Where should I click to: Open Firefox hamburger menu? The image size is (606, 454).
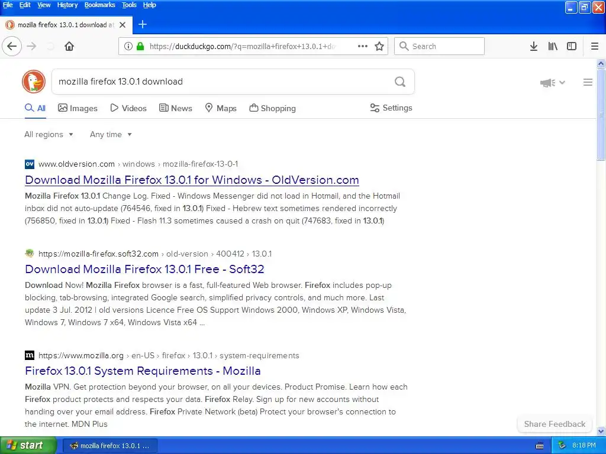(x=595, y=46)
